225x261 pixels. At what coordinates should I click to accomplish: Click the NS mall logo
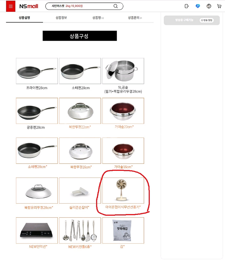coord(29,6)
